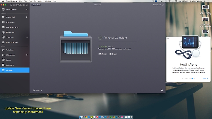Select Trash Bins in sidebar
Screen dimensions: 212x119
[x=15, y=37]
